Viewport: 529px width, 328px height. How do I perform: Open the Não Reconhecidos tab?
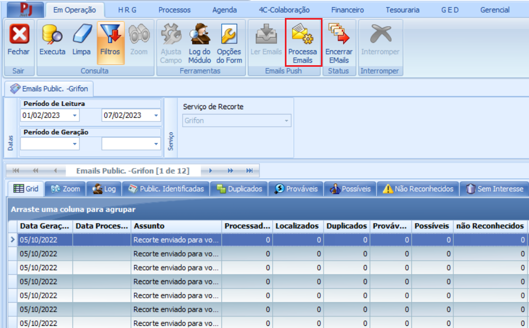(x=418, y=189)
